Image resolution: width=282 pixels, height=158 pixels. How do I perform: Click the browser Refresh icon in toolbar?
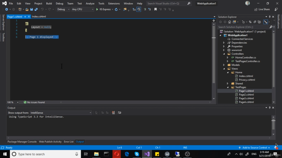point(116,9)
